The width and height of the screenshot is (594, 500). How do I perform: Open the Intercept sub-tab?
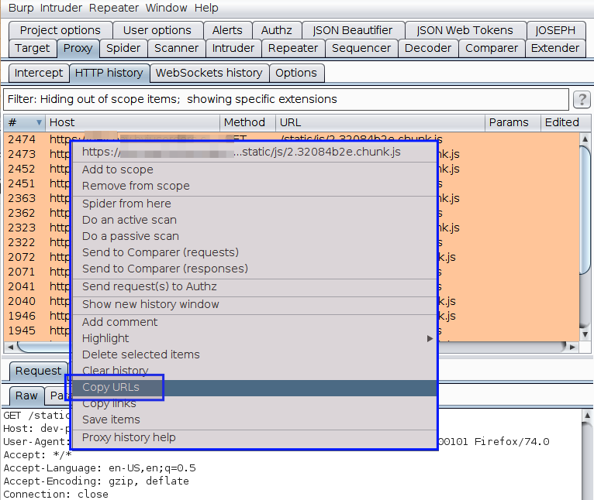tap(39, 73)
